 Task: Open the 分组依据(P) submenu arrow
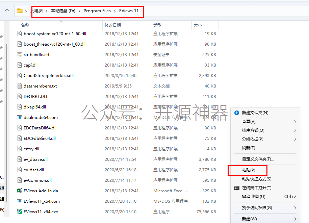click(295, 139)
